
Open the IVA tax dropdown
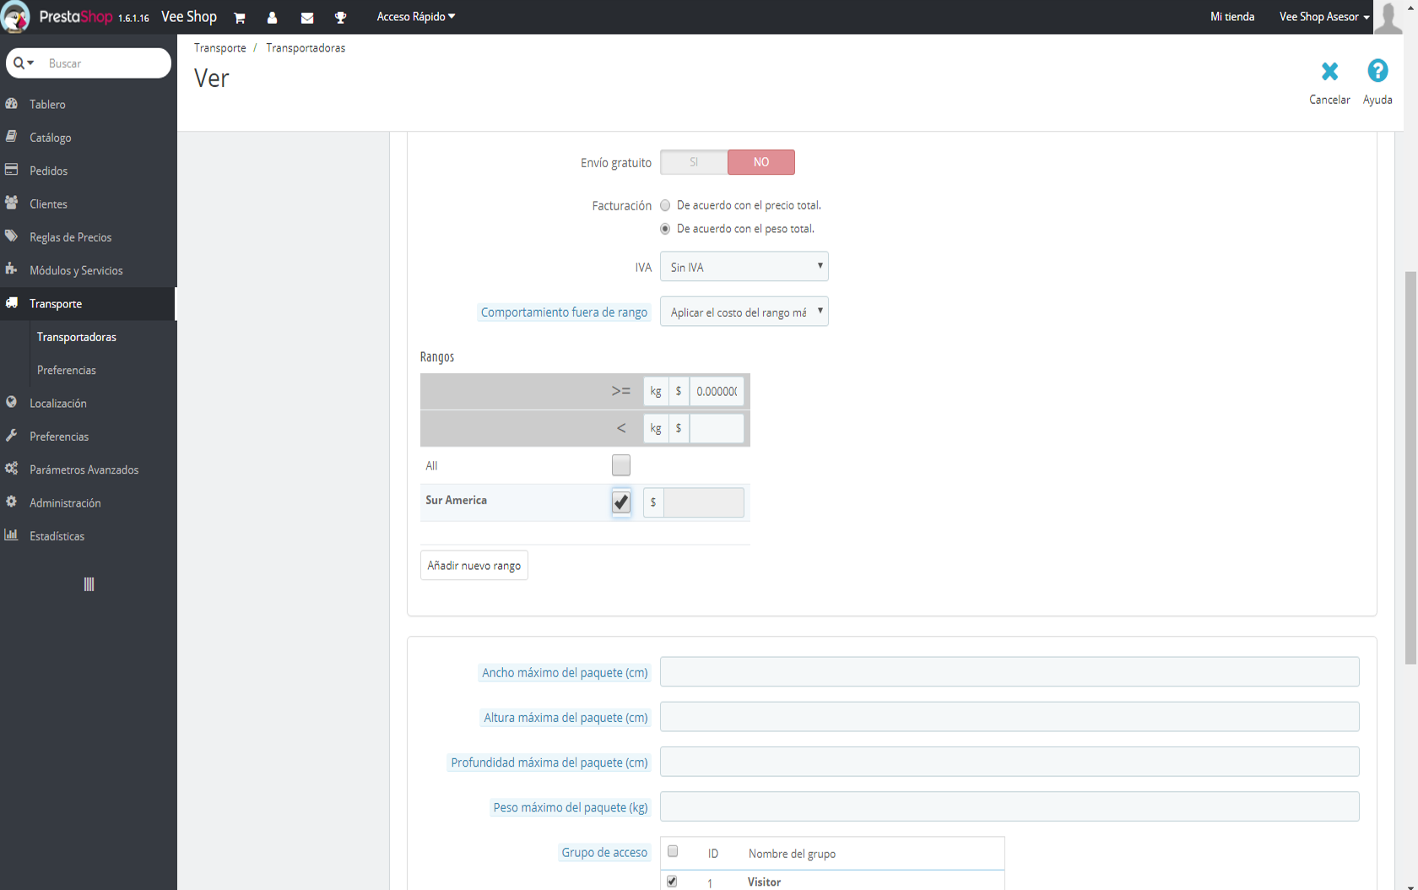tap(744, 267)
